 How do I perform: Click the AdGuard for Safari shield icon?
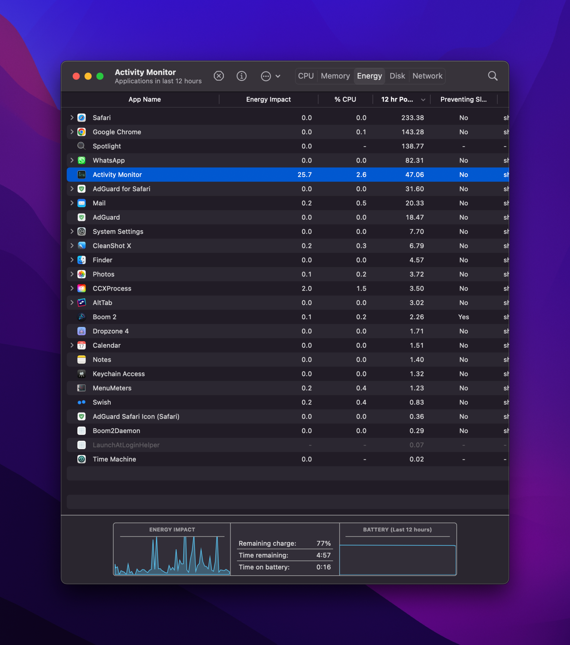click(82, 189)
